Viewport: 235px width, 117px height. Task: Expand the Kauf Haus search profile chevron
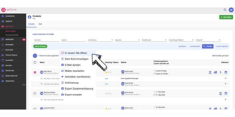pyautogui.click(x=226, y=78)
